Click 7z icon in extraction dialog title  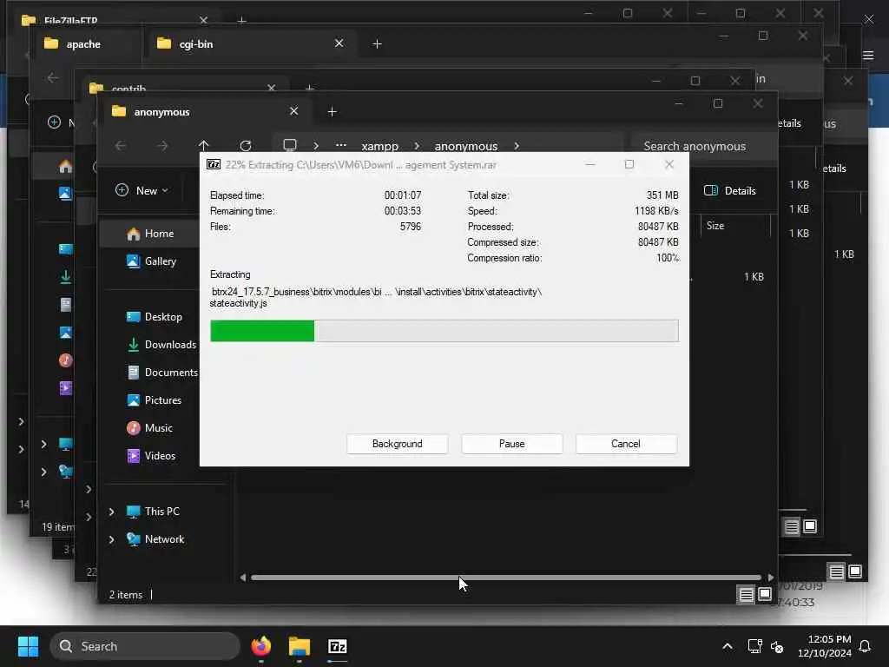click(214, 164)
